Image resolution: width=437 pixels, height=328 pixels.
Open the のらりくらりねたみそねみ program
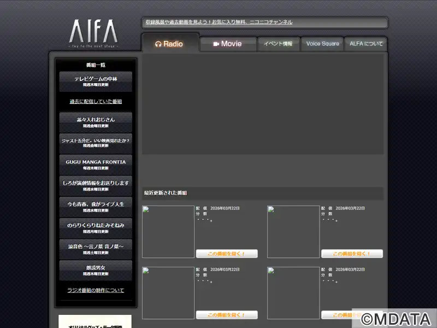click(x=96, y=228)
